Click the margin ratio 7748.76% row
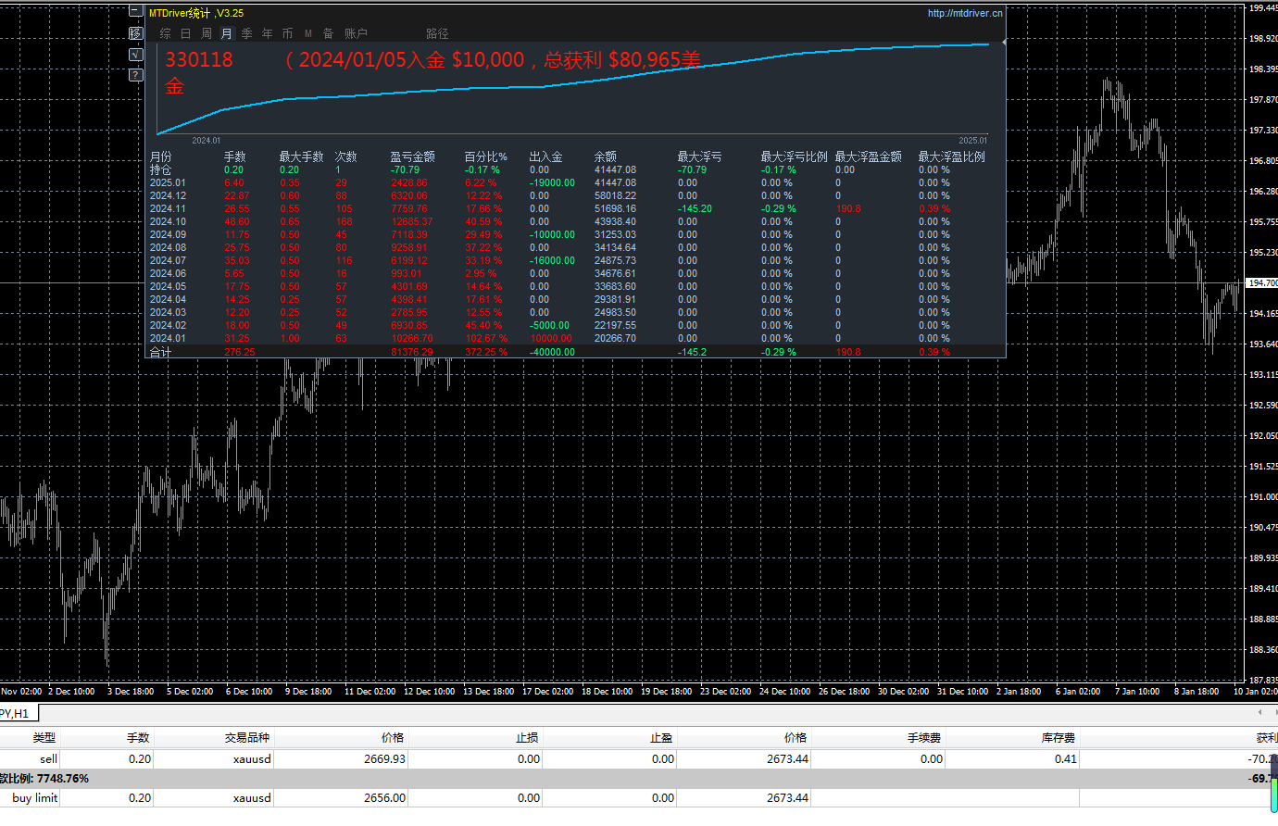 [639, 778]
